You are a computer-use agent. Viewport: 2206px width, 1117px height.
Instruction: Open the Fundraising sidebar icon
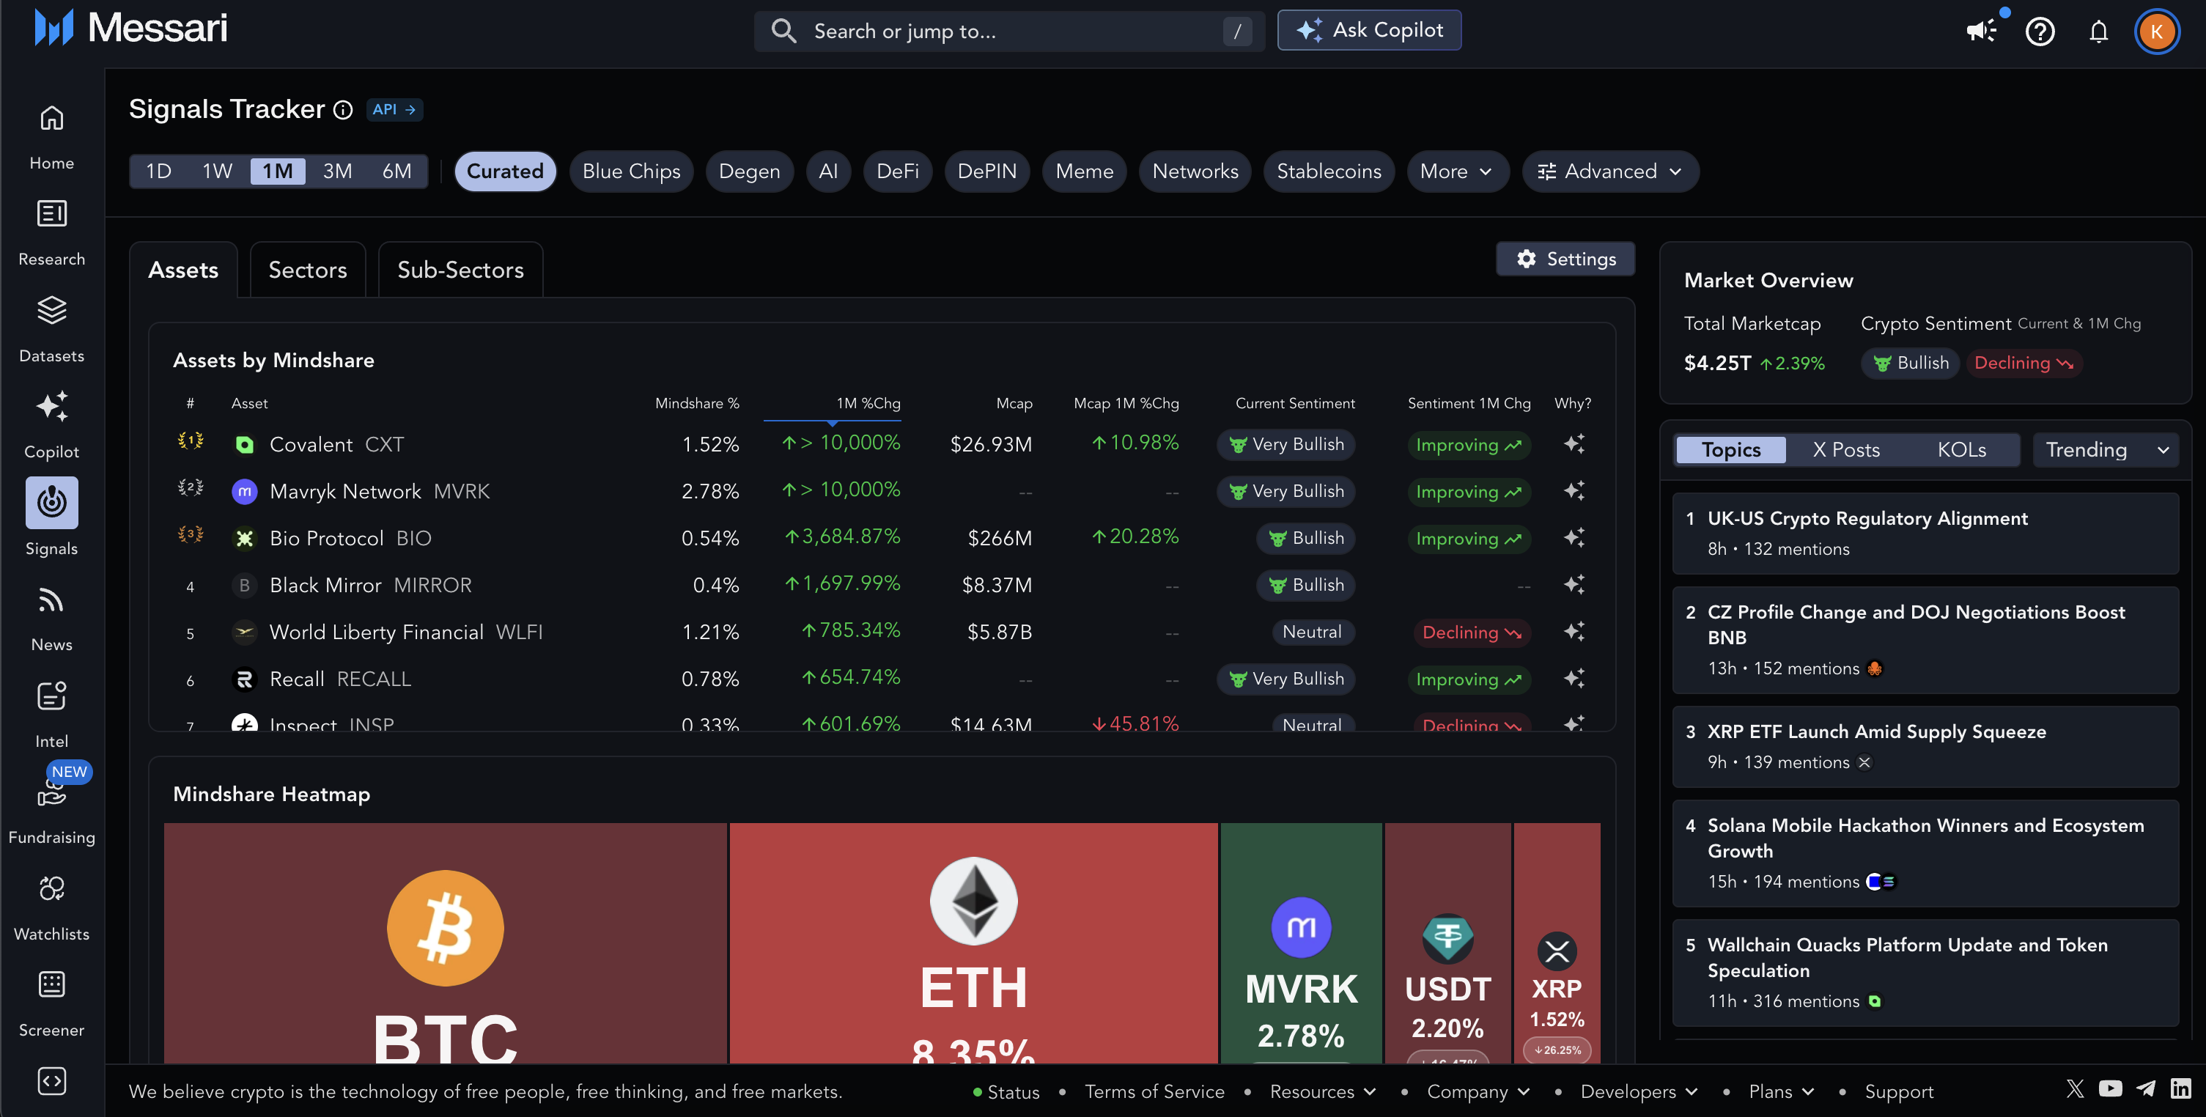coord(51,793)
